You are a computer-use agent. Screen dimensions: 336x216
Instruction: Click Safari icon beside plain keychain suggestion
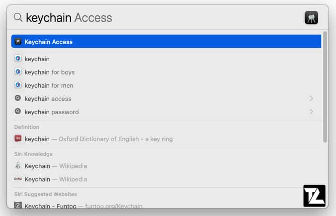(x=18, y=58)
